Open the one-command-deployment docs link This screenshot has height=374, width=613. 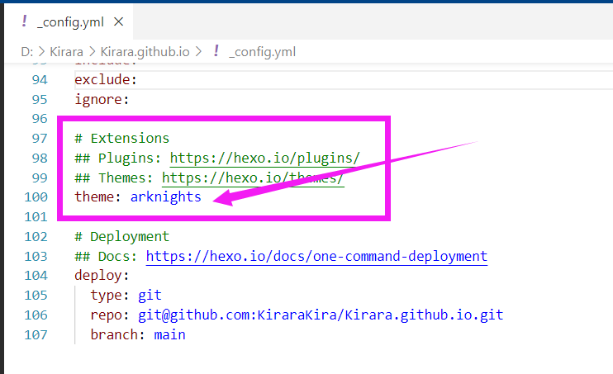(x=316, y=257)
